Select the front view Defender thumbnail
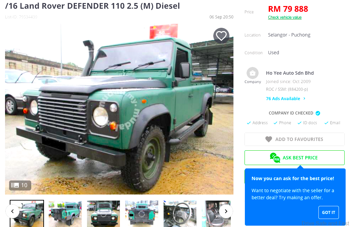Image resolution: width=351 pixels, height=227 pixels. (103, 214)
